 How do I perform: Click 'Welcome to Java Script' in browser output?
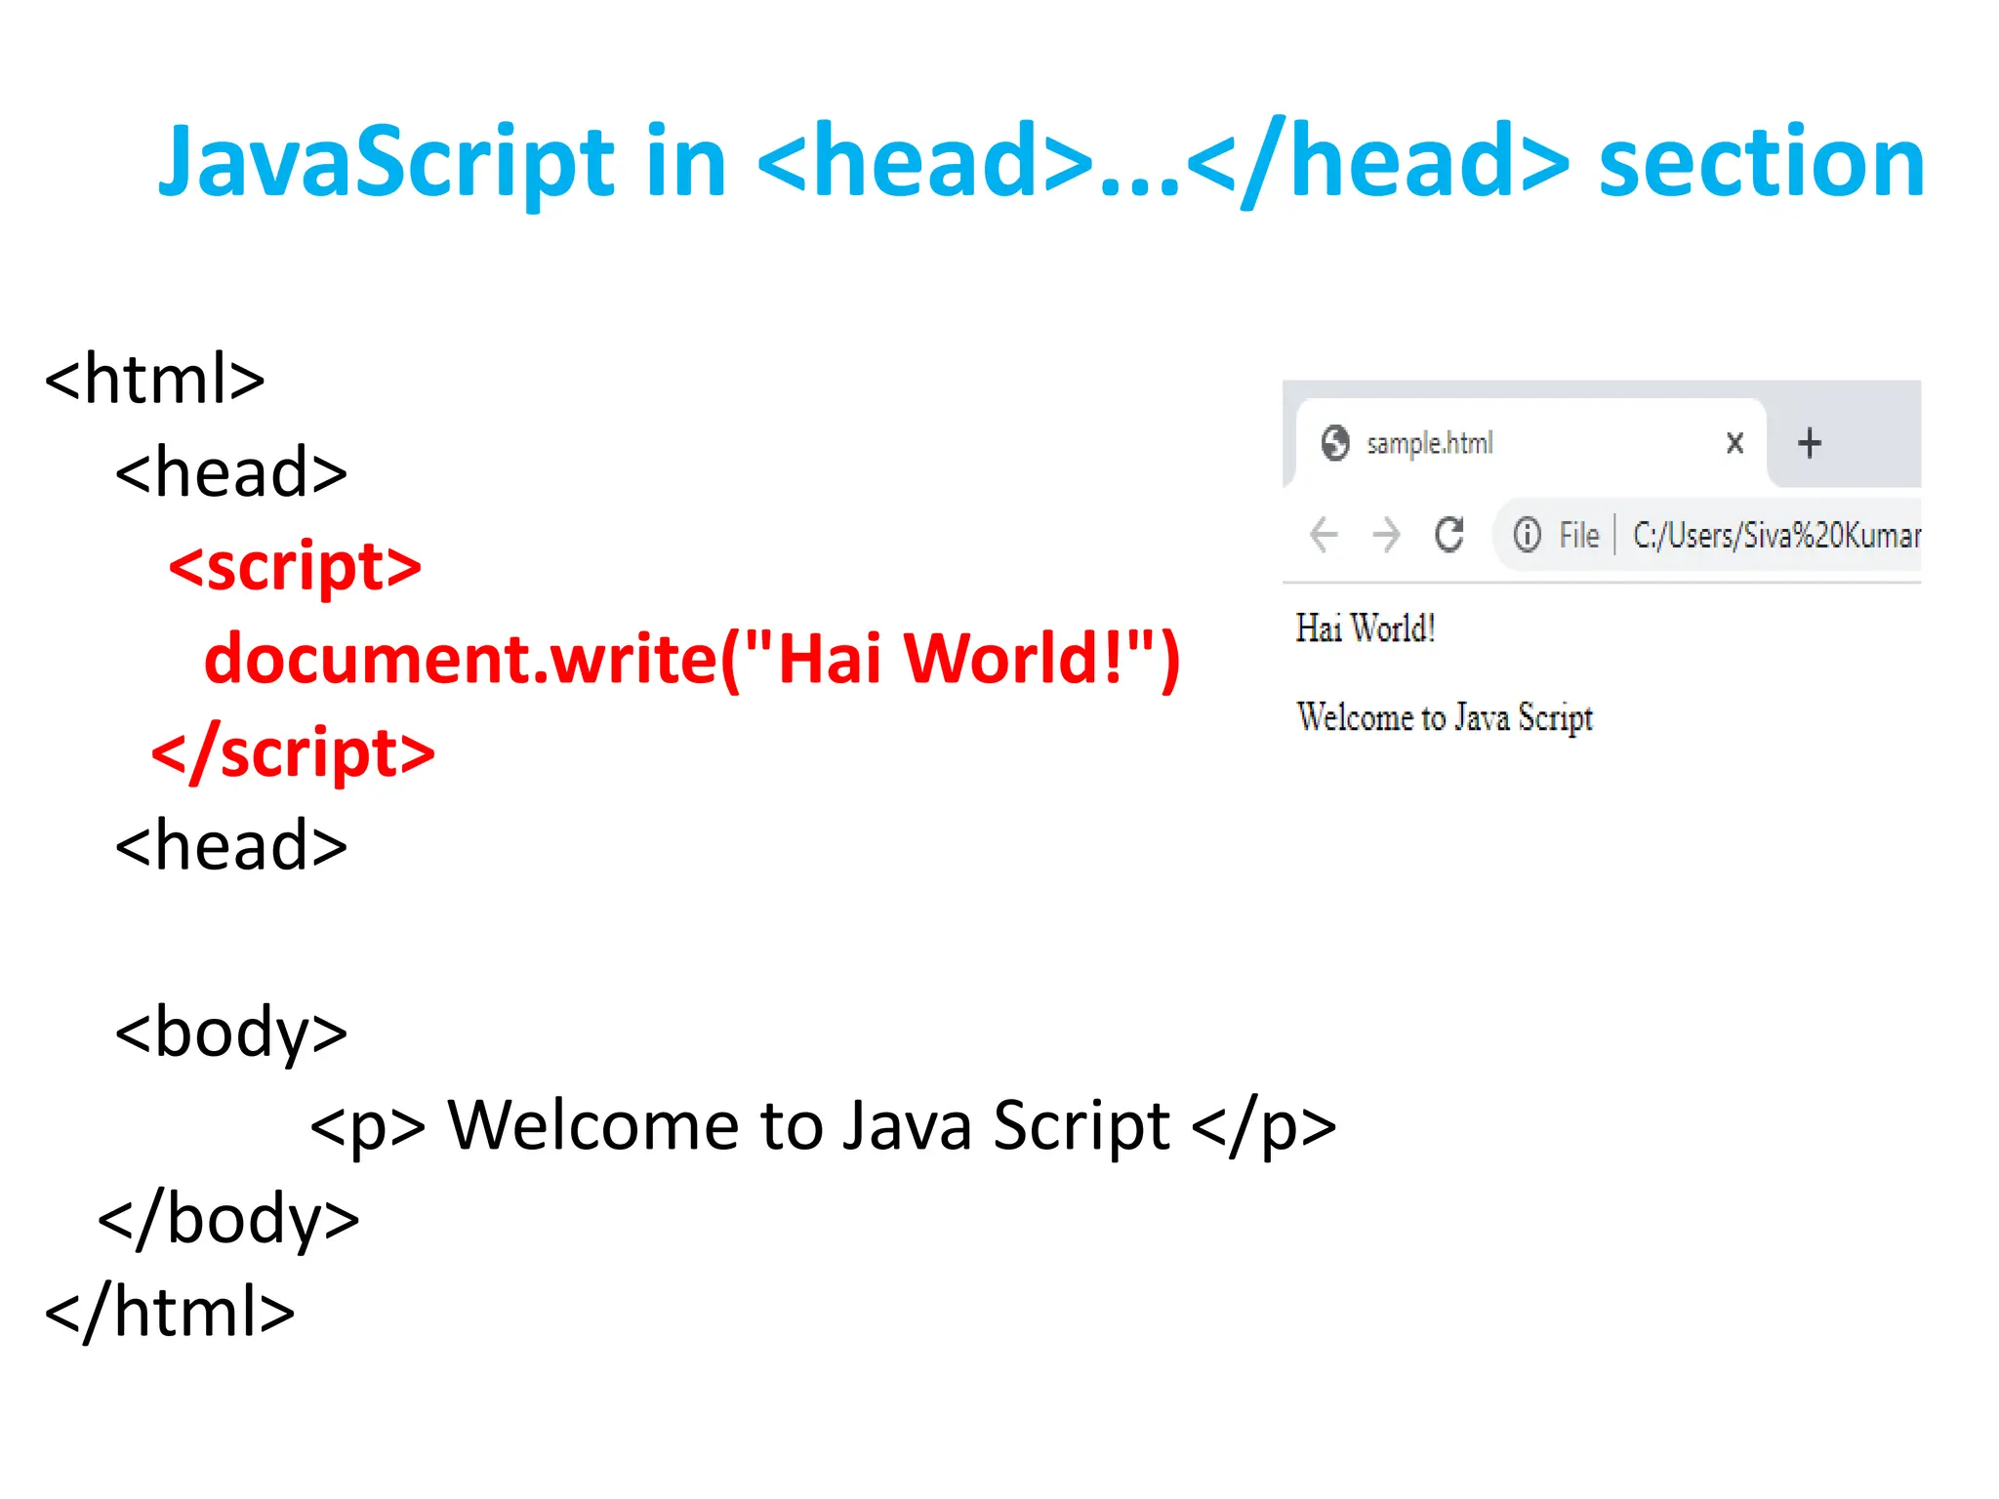(1445, 717)
